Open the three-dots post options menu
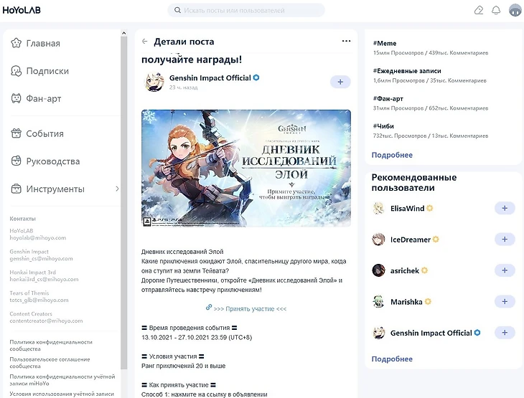 pyautogui.click(x=346, y=41)
